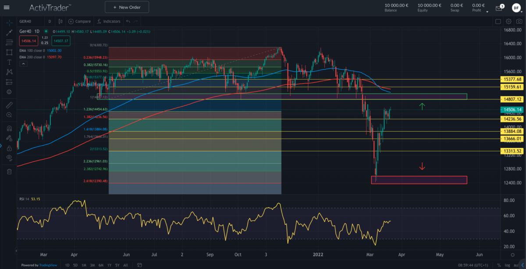Open the DF user account menu
Image resolution: width=526 pixels, height=269 pixels.
point(516,7)
